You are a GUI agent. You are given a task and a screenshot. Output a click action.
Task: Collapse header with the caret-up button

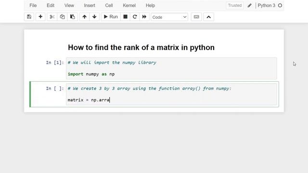(x=208, y=17)
